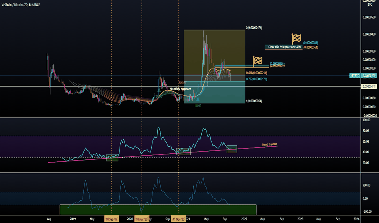Select the 'Trend Support' label on RSI
This screenshot has height=223, width=379.
point(269,144)
